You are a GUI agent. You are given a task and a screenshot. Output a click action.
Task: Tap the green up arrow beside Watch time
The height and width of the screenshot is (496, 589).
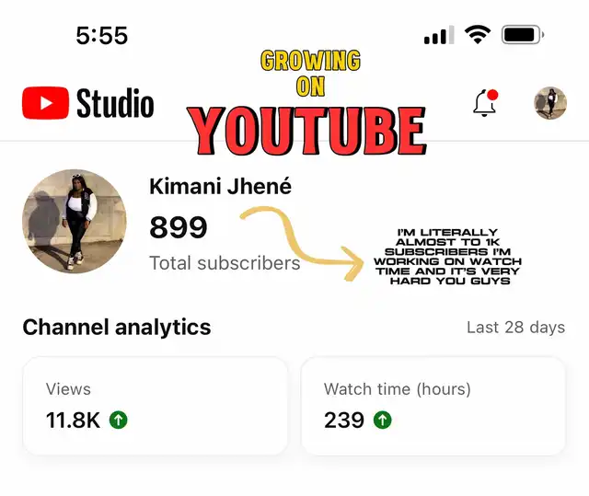coord(383,420)
